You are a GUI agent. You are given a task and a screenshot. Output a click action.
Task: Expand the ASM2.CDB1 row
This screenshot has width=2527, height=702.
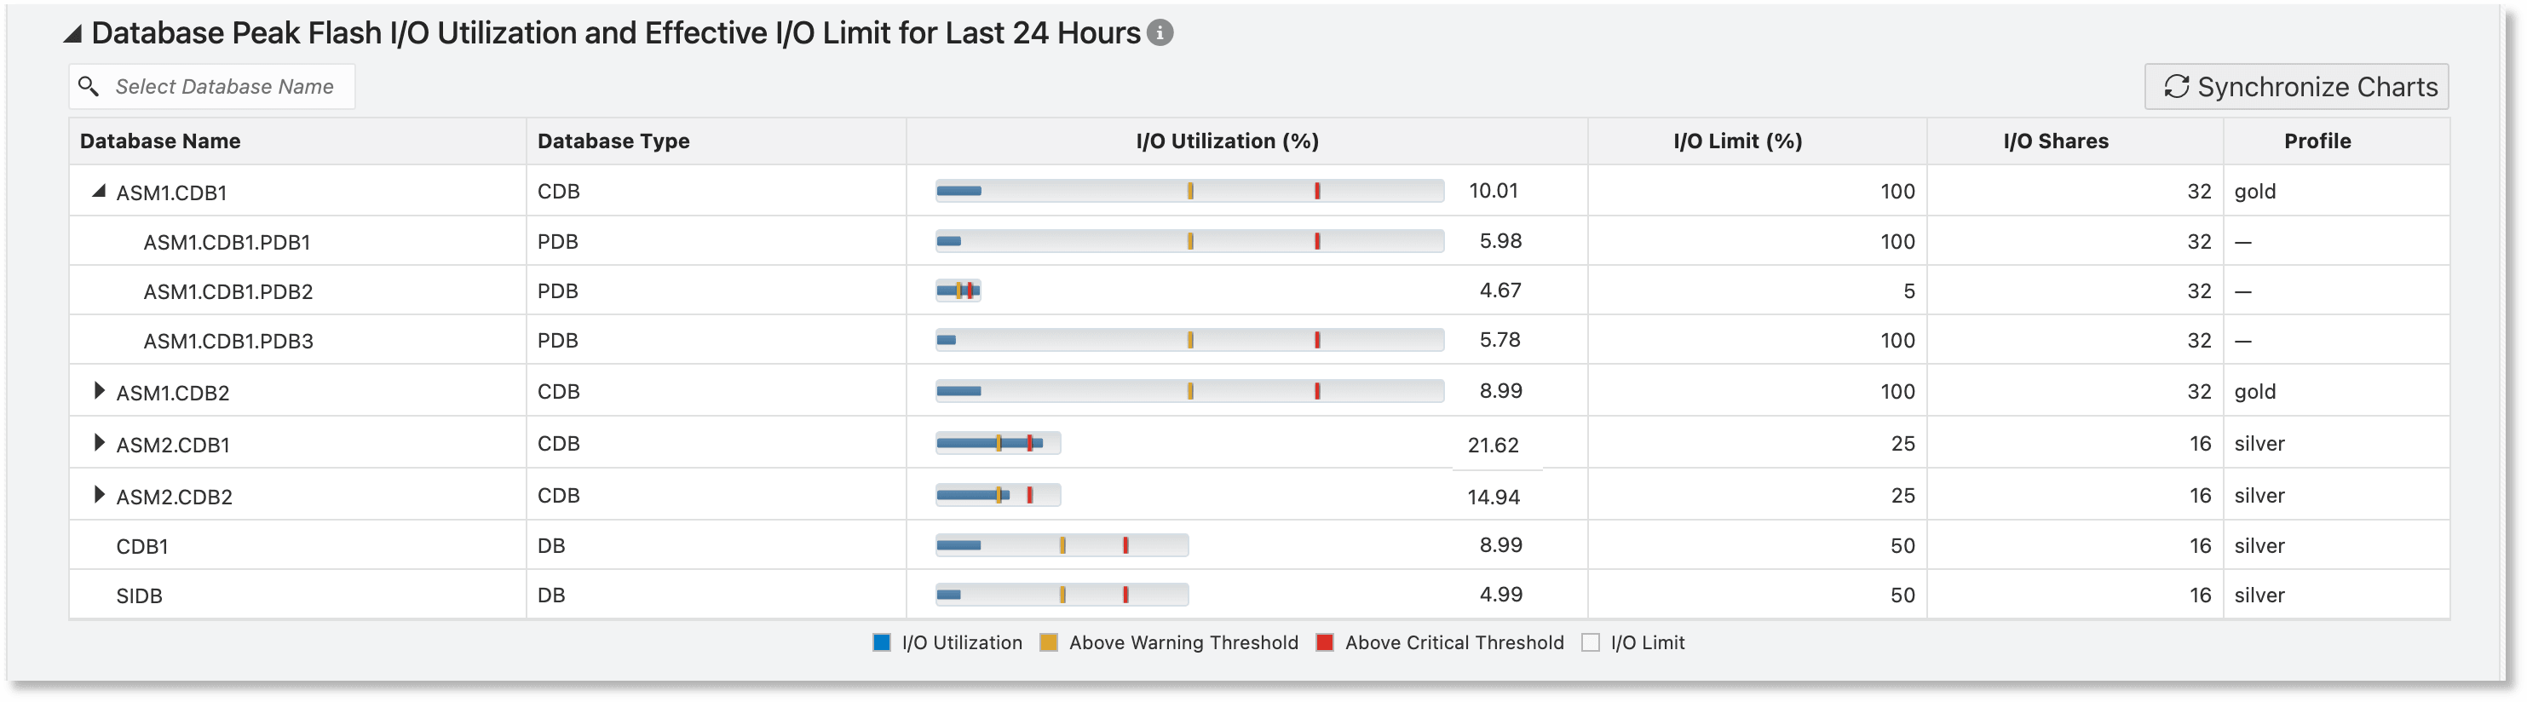(x=98, y=443)
